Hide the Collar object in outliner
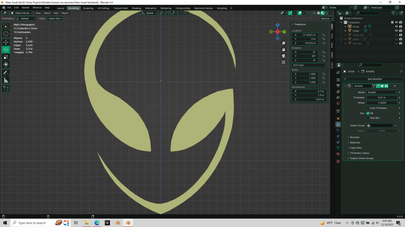Screen dimensions: 405x227 397,31
